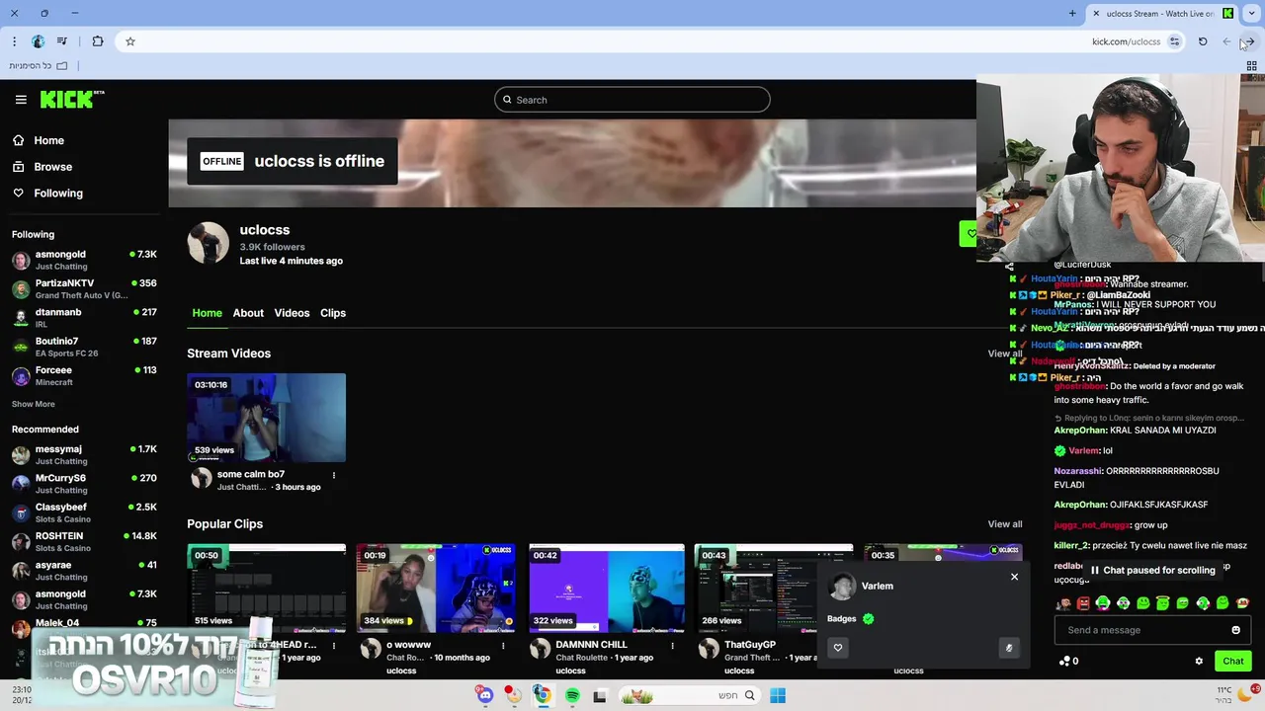Screen dimensions: 1265x711
Task: Open the Kick hamburger sidebar menu
Action: [21, 100]
